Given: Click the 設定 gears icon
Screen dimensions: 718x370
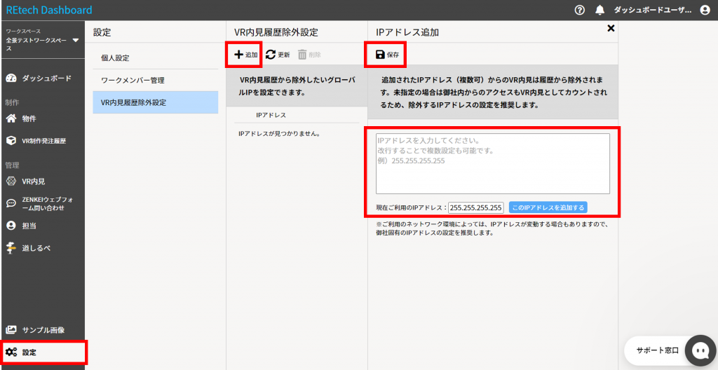Looking at the screenshot, I should (11, 352).
